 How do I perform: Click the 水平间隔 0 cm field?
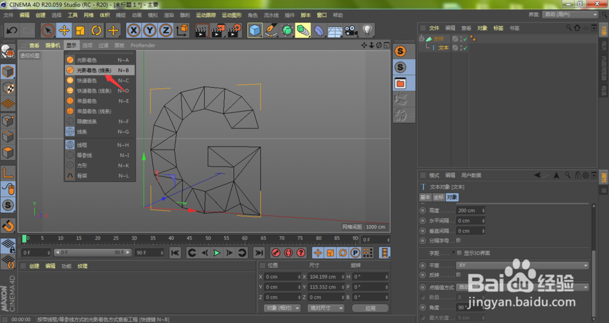click(x=471, y=221)
